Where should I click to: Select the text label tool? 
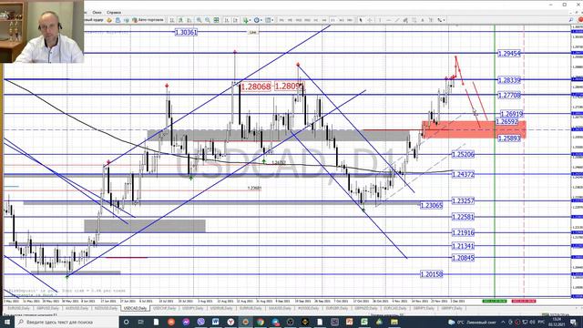[431, 20]
